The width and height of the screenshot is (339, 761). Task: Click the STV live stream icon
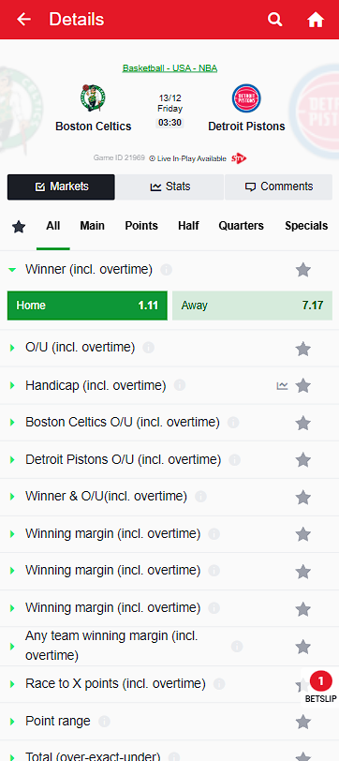239,158
